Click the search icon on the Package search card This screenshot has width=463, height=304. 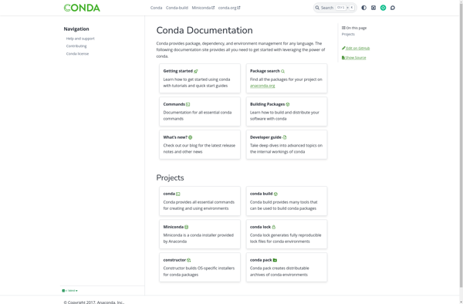(x=283, y=71)
